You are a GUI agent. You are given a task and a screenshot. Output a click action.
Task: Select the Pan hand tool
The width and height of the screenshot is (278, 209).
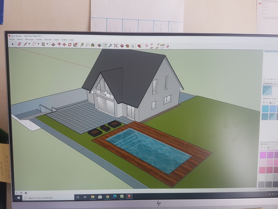[105, 46]
